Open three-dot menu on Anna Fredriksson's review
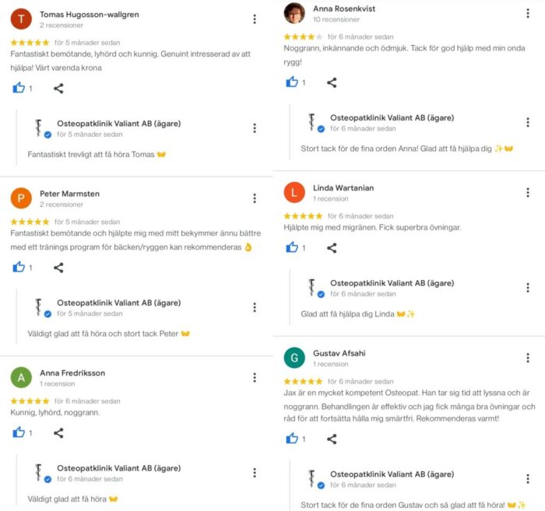This screenshot has height=511, width=545. (255, 377)
